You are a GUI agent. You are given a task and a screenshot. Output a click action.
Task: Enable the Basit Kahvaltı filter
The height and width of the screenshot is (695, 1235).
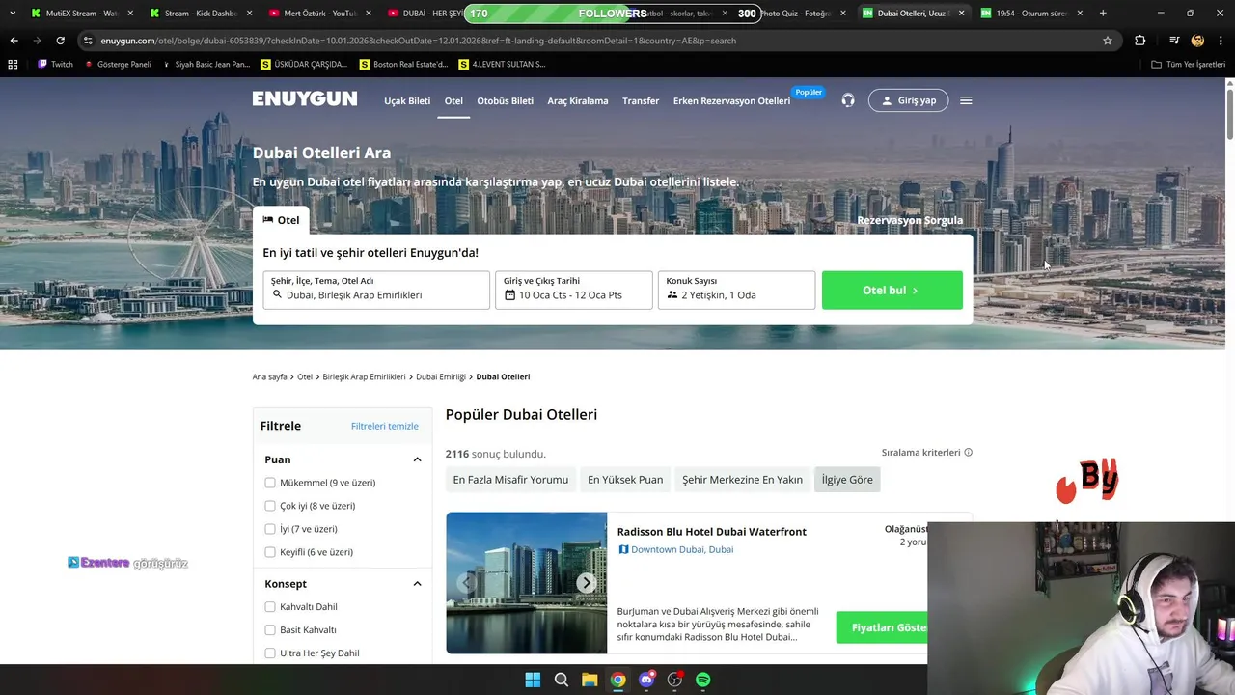pyautogui.click(x=270, y=630)
